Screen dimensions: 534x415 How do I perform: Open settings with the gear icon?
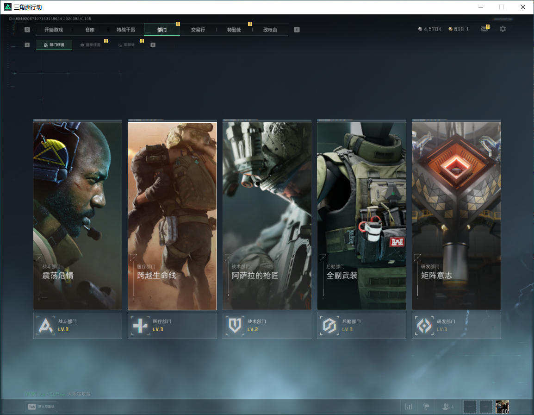pyautogui.click(x=503, y=29)
